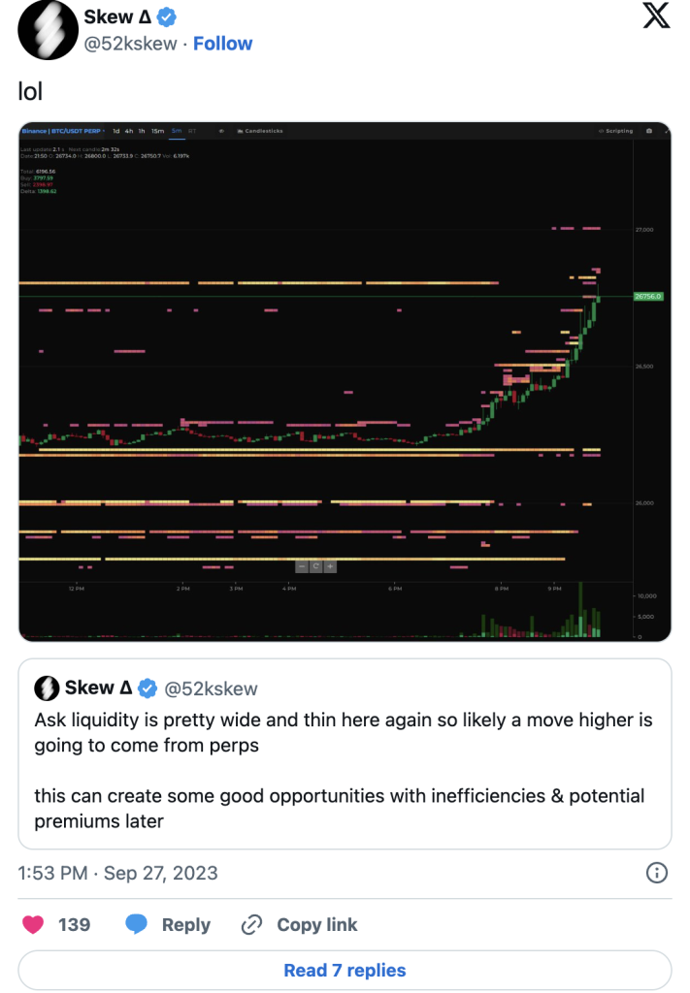
Task: Follow the @52kskew account
Action: click(222, 44)
